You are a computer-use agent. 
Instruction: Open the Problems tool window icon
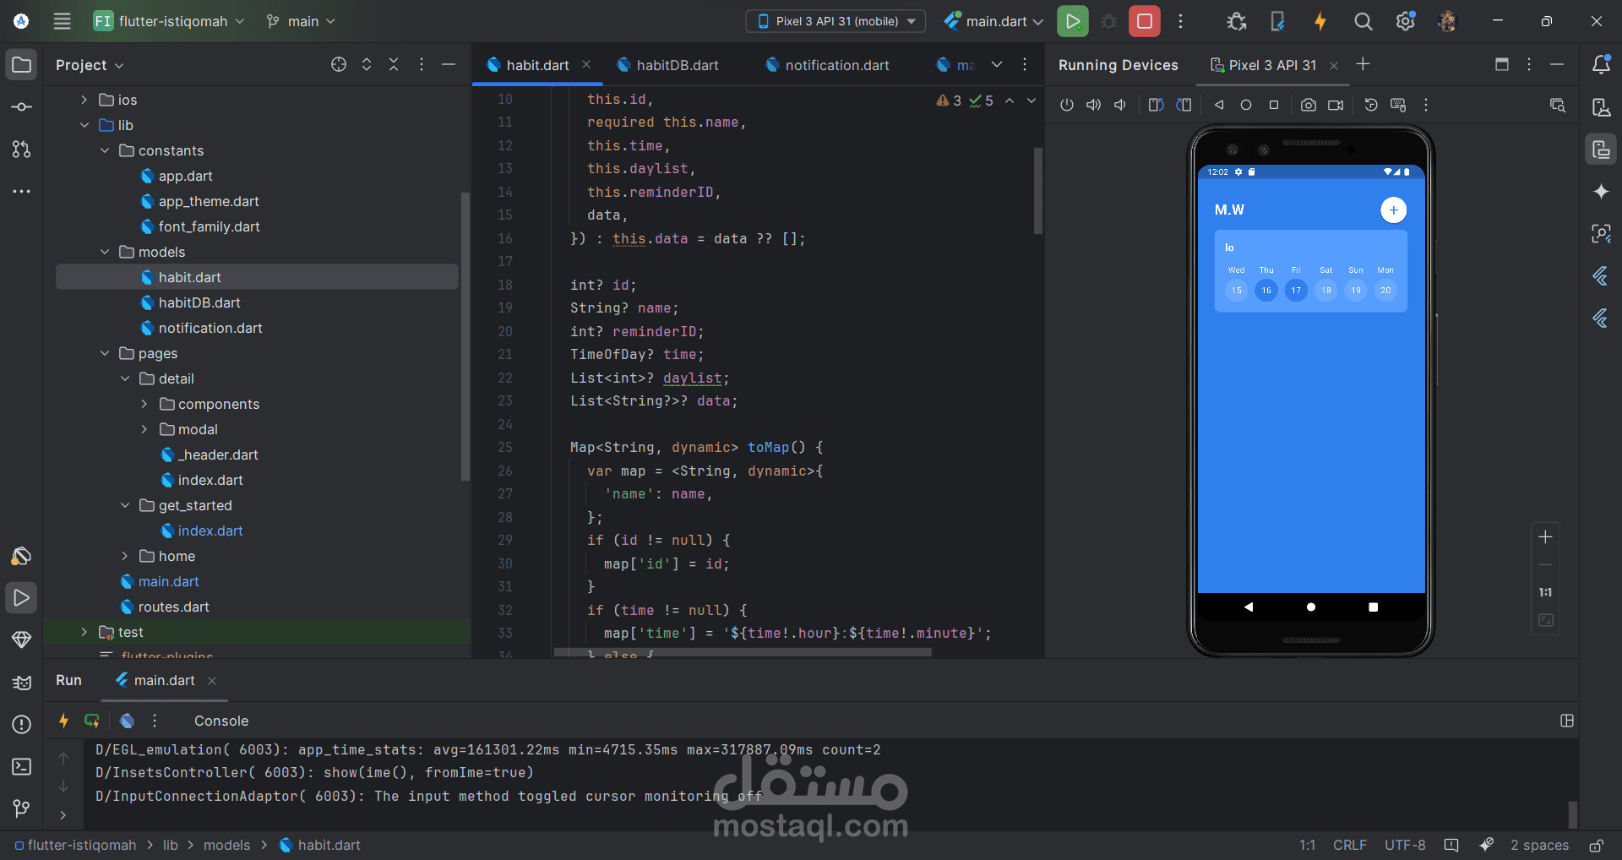pyautogui.click(x=21, y=724)
